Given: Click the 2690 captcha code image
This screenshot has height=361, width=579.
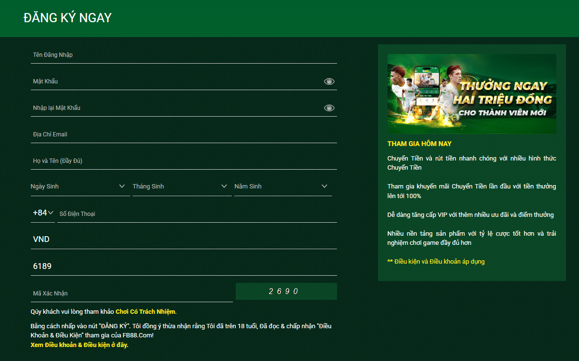Looking at the screenshot, I should (x=286, y=291).
